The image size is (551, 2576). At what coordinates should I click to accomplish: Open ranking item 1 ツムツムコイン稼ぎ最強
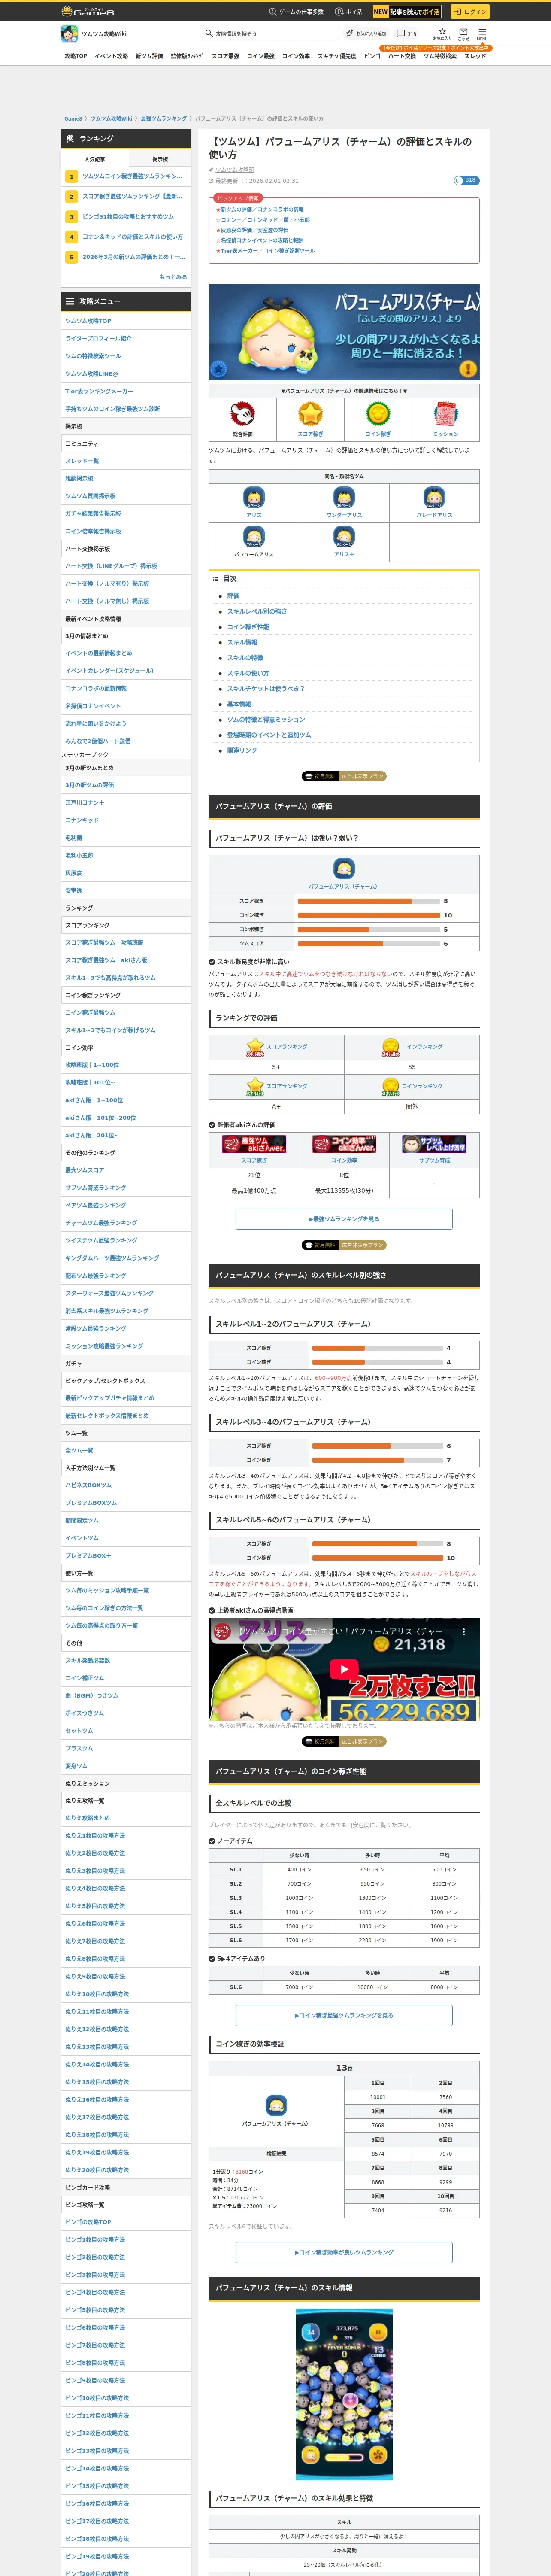(126, 176)
